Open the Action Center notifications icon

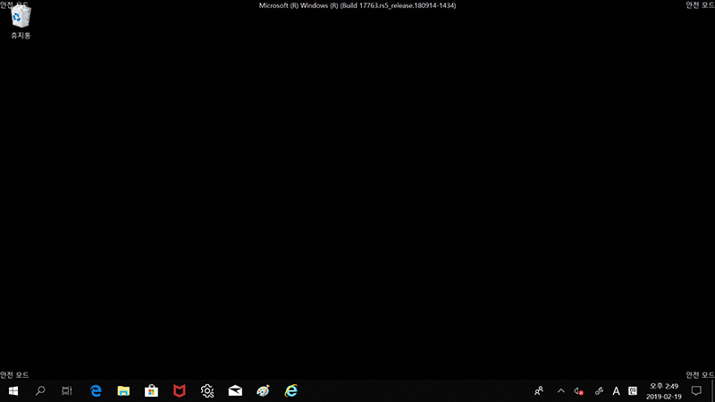click(697, 390)
